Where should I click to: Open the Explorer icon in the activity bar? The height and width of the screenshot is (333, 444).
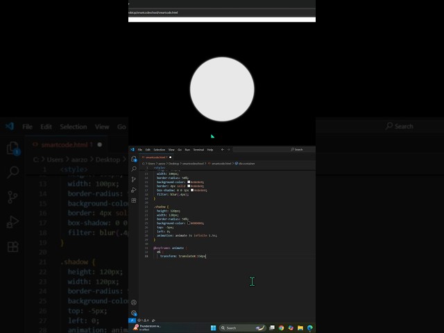(134, 159)
